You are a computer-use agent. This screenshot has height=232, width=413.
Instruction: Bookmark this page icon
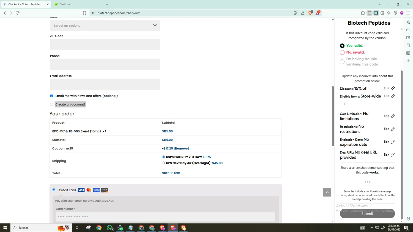point(85,13)
